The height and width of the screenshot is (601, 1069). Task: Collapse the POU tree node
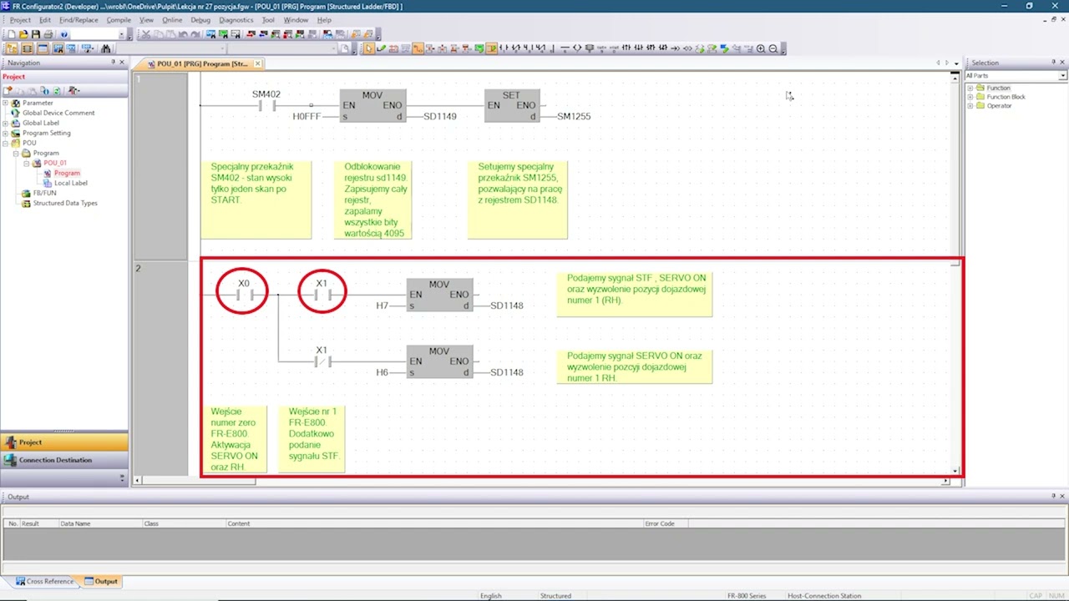[x=5, y=143]
